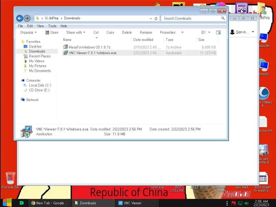
Task: Switch to VNC Viewer taskbar item
Action: coord(137,203)
